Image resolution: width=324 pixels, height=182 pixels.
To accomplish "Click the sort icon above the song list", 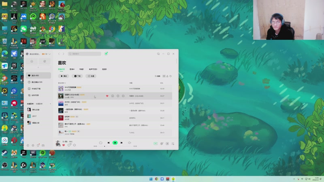I will pyautogui.click(x=167, y=76).
